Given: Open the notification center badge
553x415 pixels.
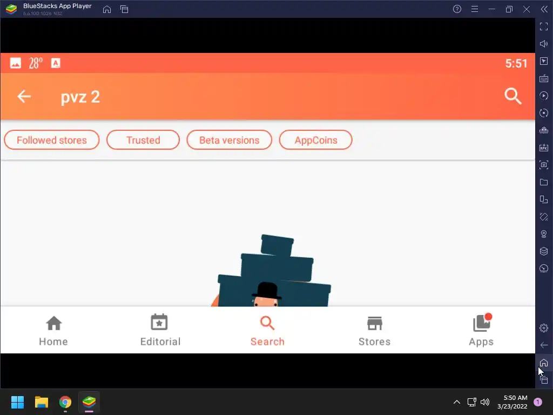Looking at the screenshot, I should coord(538,402).
